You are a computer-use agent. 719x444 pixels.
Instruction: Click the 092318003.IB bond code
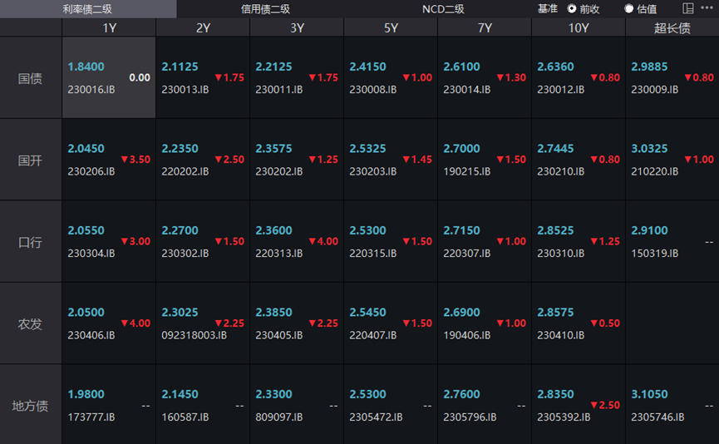click(x=190, y=335)
